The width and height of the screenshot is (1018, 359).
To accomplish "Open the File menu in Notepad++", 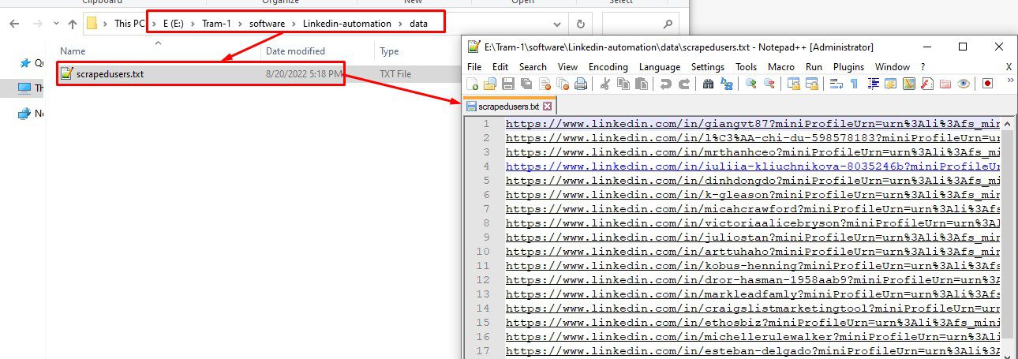I will (474, 67).
